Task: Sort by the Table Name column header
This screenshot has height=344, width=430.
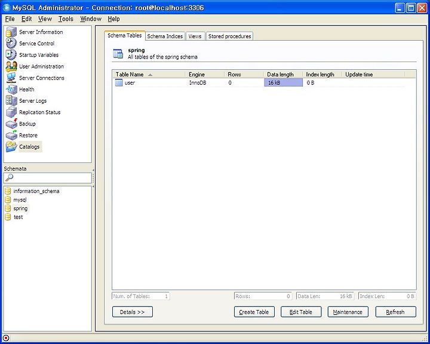Action: [x=149, y=74]
